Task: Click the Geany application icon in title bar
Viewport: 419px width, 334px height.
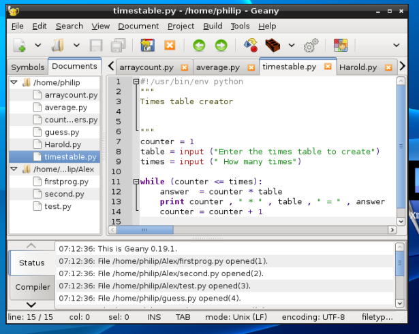Action: (x=14, y=11)
